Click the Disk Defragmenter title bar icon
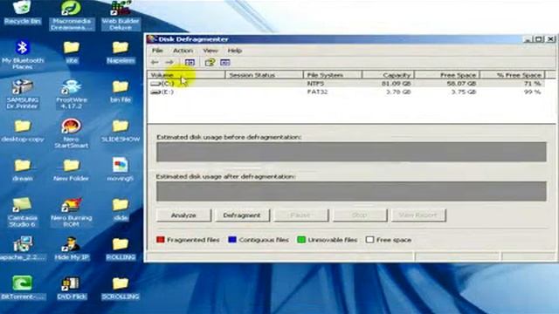This screenshot has width=559, height=314. pyautogui.click(x=152, y=38)
